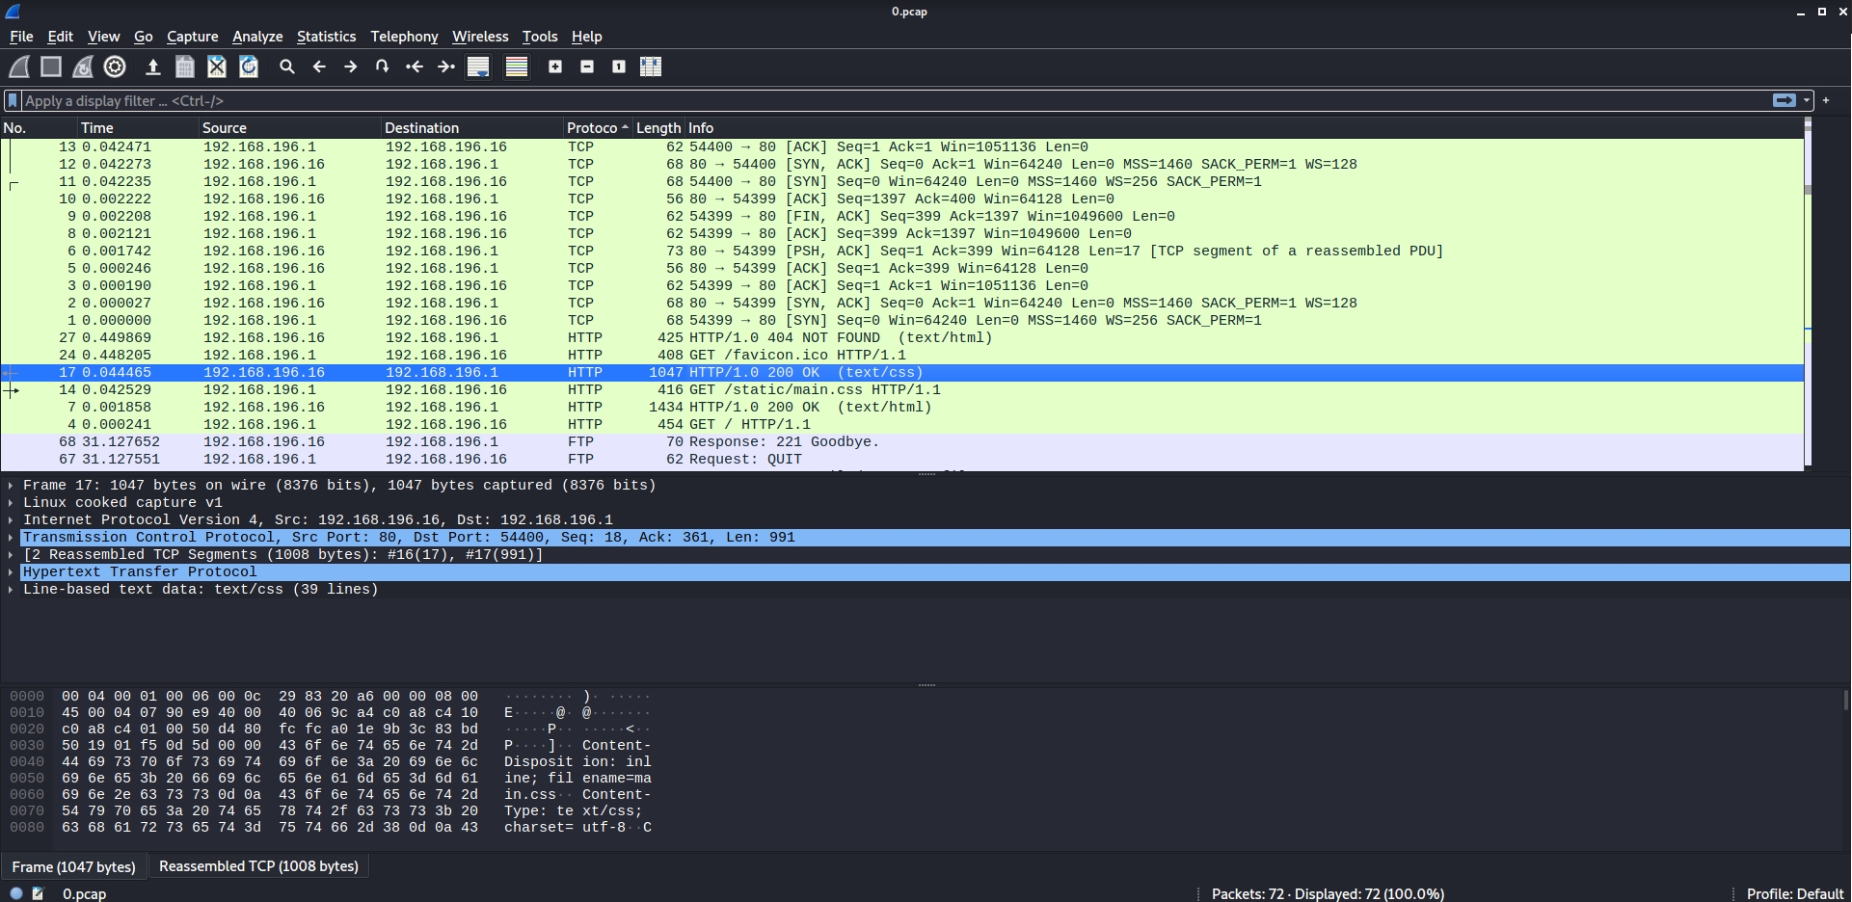The image size is (1852, 902).
Task: Toggle packet list colorization rules
Action: (x=517, y=66)
